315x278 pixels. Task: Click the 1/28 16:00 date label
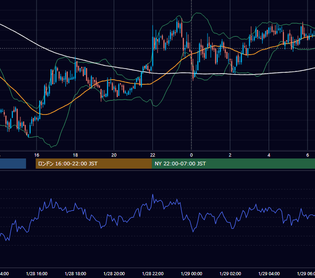[37, 274]
